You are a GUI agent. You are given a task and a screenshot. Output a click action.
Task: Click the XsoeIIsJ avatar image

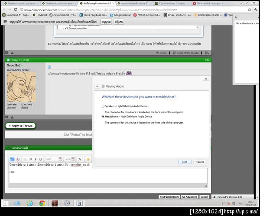[x=21, y=87]
